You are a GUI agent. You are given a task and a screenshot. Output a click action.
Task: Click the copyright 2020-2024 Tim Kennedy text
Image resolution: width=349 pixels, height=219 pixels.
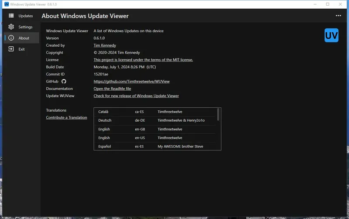click(x=116, y=52)
